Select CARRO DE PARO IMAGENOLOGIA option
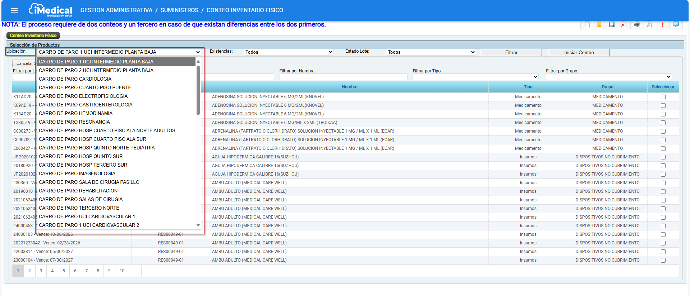This screenshot has width=690, height=296. point(77,174)
